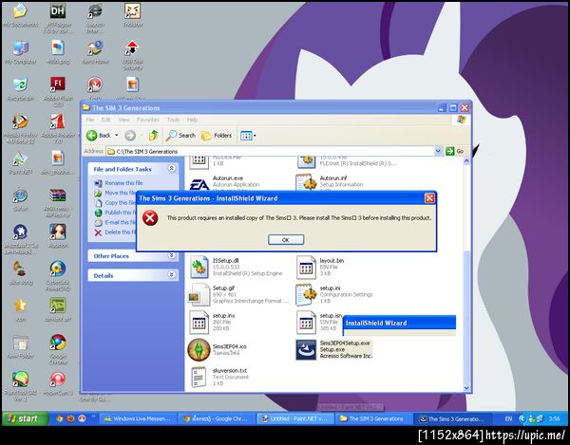Toggle the Folders pane in Explorer toolbar
570x445 pixels.
(217, 136)
